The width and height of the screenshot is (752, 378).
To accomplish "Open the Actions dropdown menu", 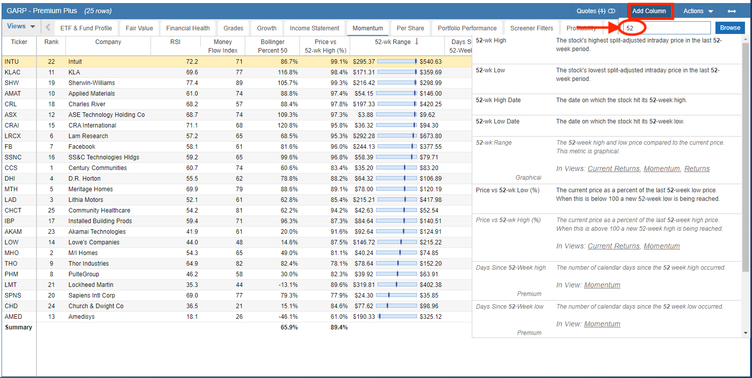I will pos(698,11).
